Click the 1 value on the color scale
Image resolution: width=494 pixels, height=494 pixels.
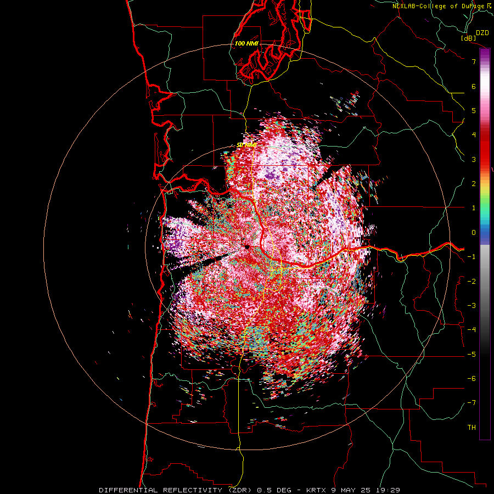click(x=474, y=208)
